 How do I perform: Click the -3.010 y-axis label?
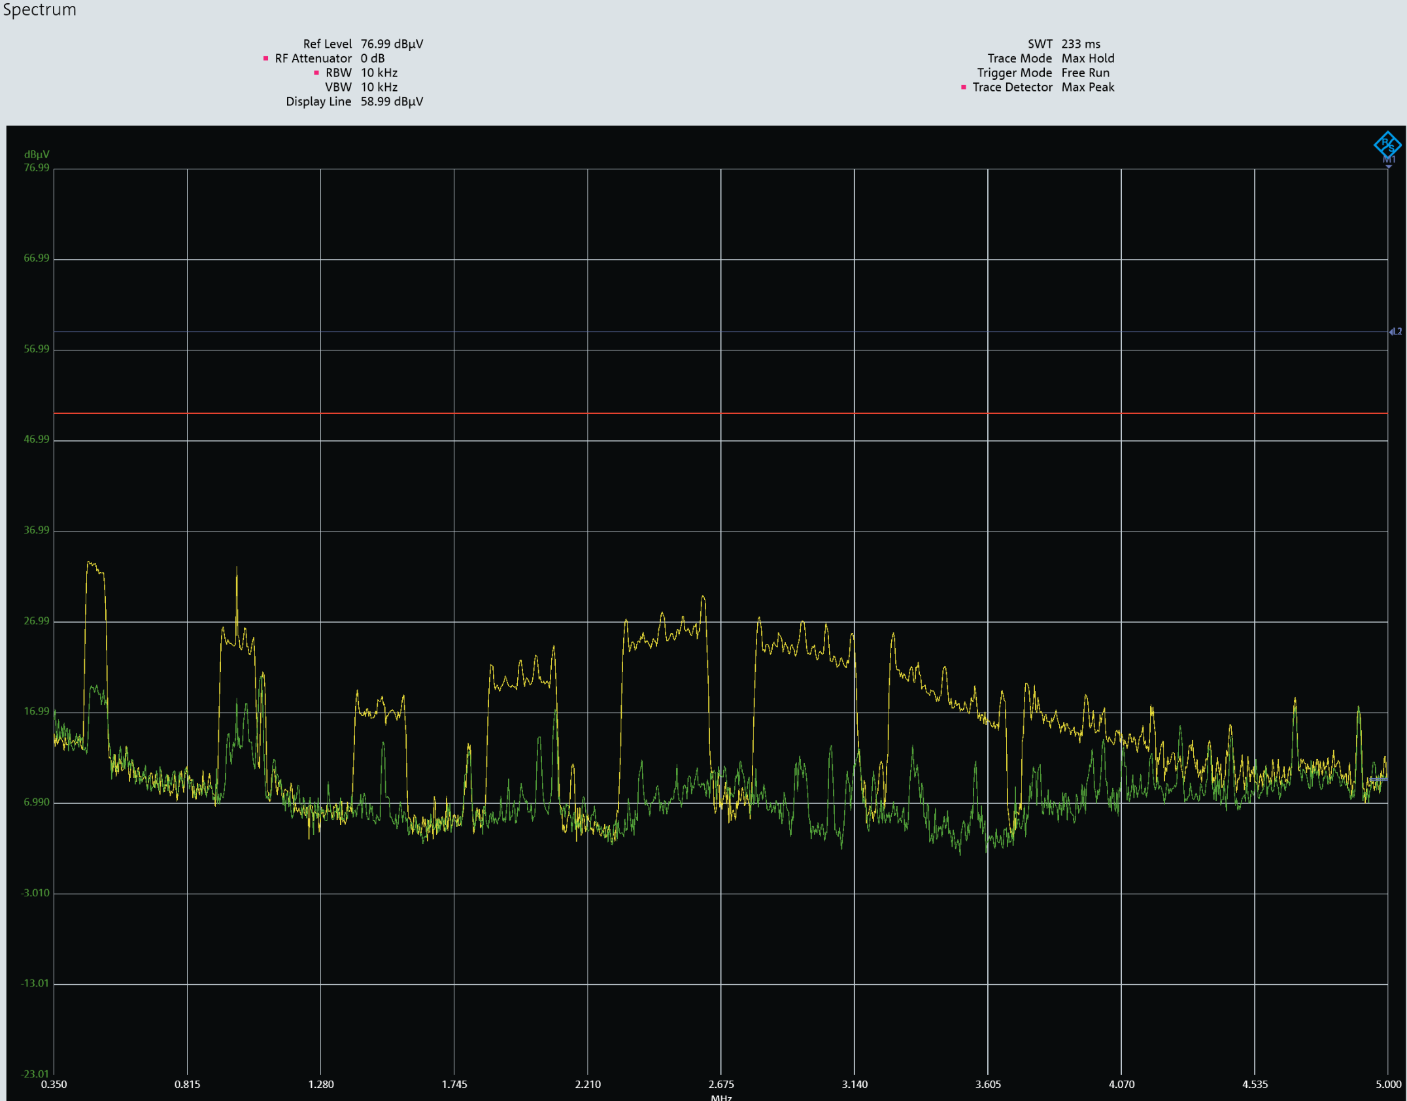[35, 893]
